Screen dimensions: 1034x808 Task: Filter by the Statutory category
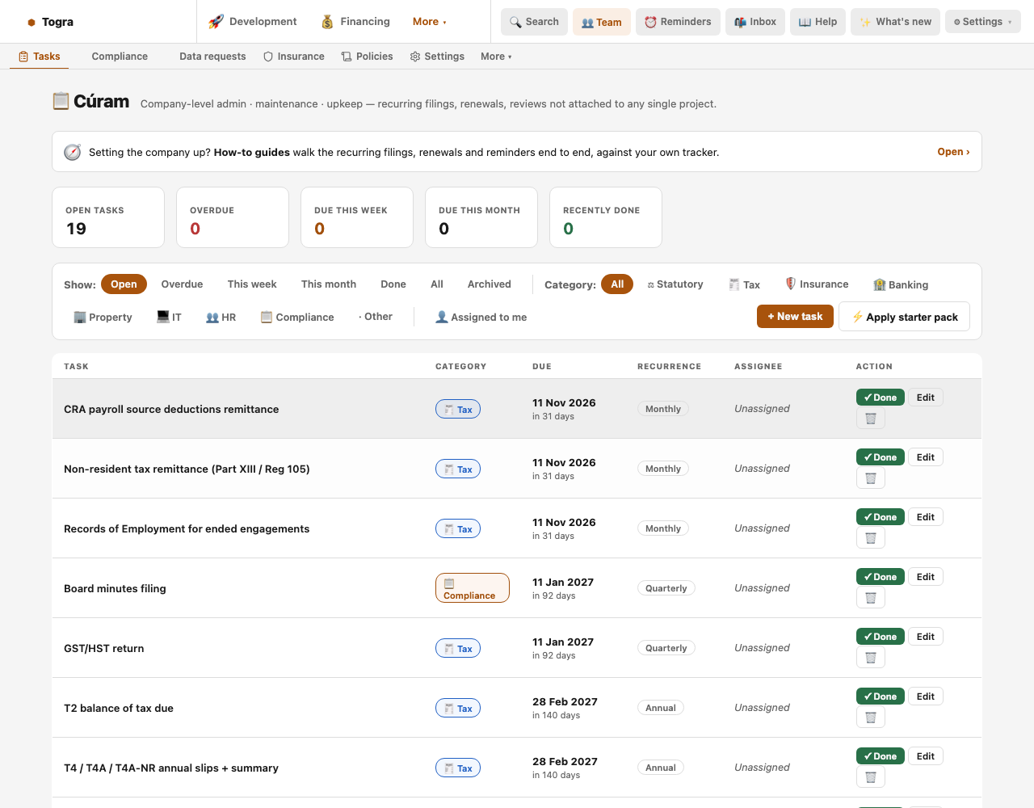pos(675,284)
